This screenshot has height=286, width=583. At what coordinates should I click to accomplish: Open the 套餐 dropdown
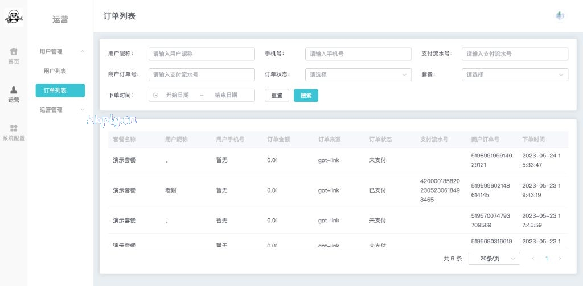coord(515,74)
